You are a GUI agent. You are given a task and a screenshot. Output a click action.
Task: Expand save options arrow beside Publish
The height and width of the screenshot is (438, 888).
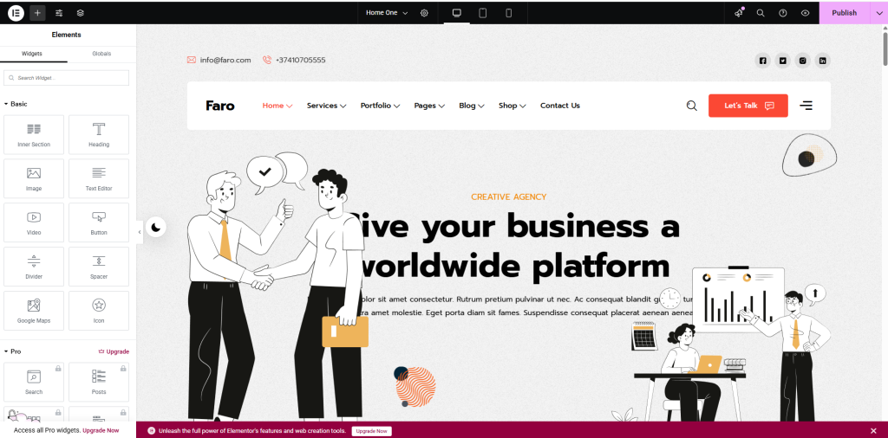[x=878, y=13]
